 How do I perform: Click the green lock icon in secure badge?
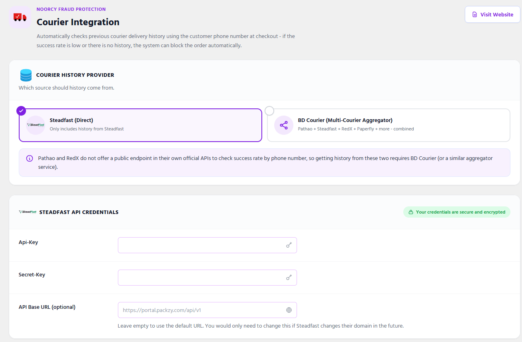(410, 212)
